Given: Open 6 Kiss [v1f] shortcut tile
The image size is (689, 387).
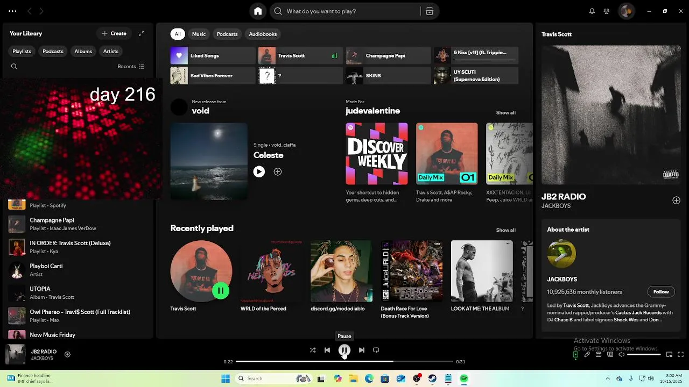Looking at the screenshot, I should click(476, 55).
